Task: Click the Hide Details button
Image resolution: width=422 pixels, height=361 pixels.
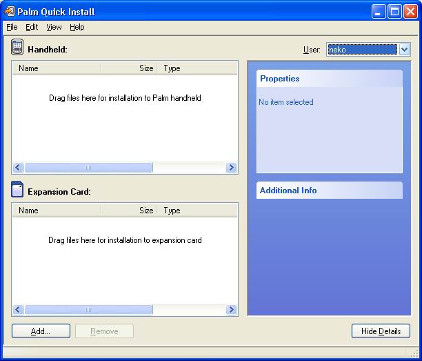Action: (381, 331)
